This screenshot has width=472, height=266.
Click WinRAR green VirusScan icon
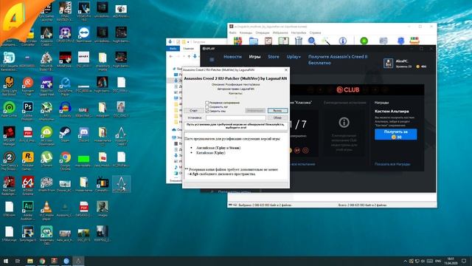pos(364,41)
